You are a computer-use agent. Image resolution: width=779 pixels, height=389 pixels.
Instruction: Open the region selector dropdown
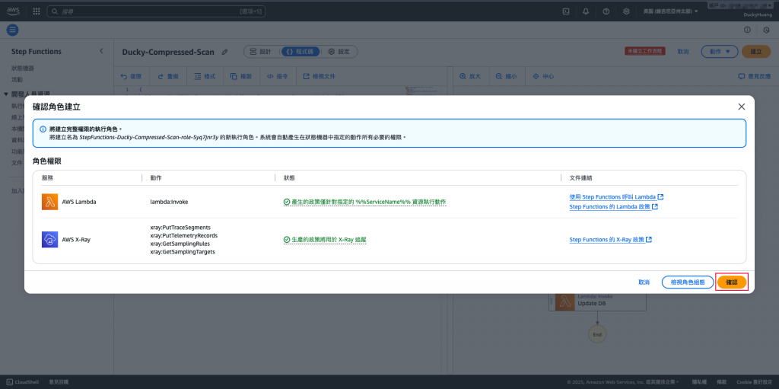[x=670, y=11]
